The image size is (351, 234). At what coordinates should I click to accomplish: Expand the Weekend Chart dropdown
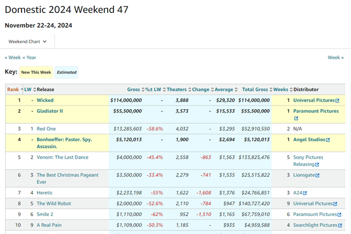pyautogui.click(x=27, y=41)
